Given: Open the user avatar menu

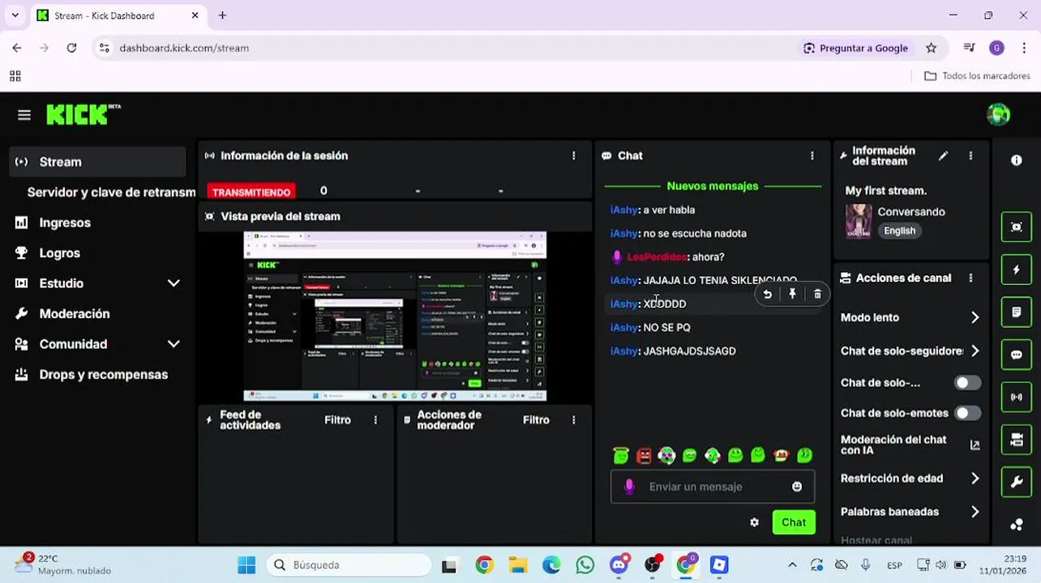Looking at the screenshot, I should click(x=998, y=114).
